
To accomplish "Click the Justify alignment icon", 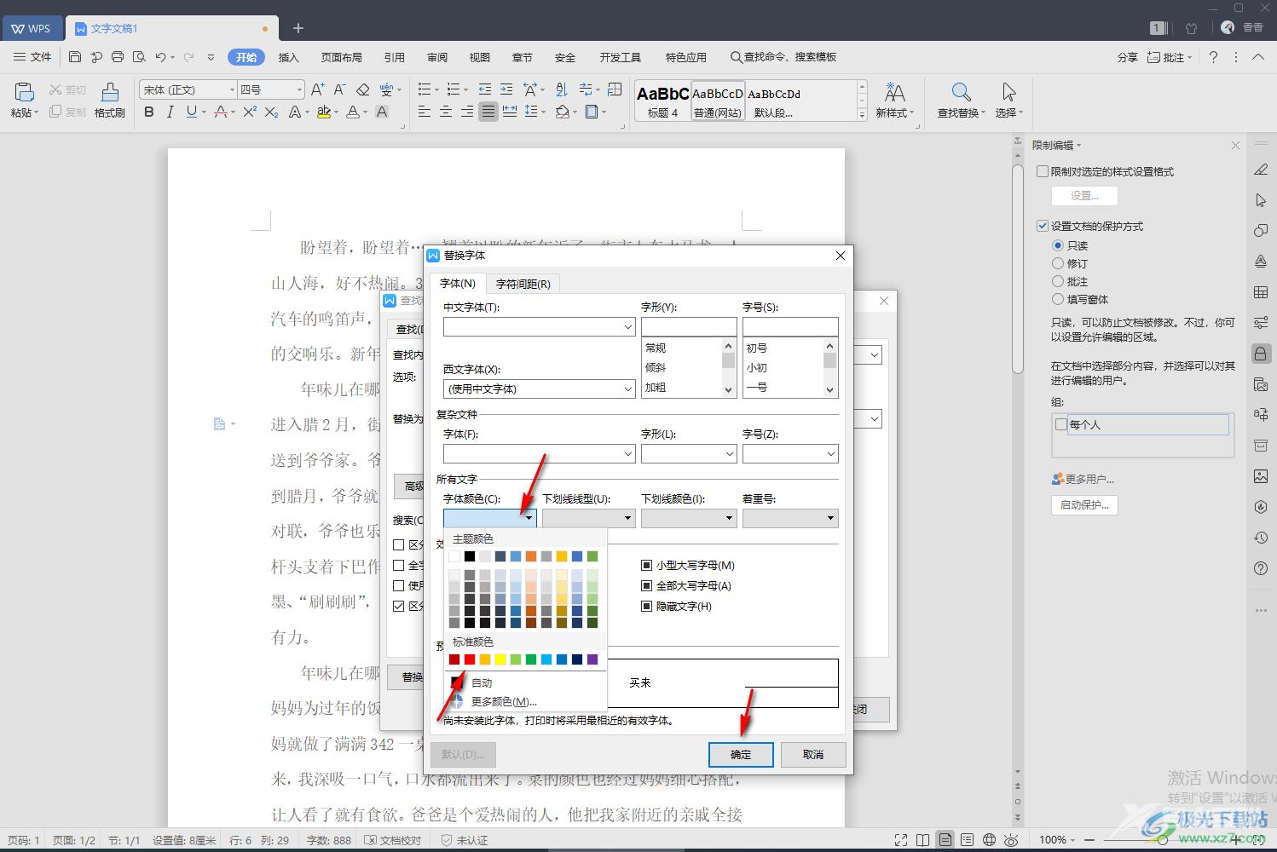I will pyautogui.click(x=488, y=112).
